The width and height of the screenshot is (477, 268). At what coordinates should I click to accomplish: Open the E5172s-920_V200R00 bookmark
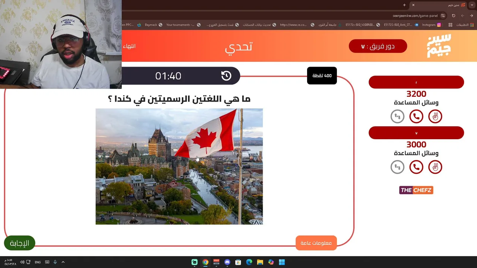(363, 25)
